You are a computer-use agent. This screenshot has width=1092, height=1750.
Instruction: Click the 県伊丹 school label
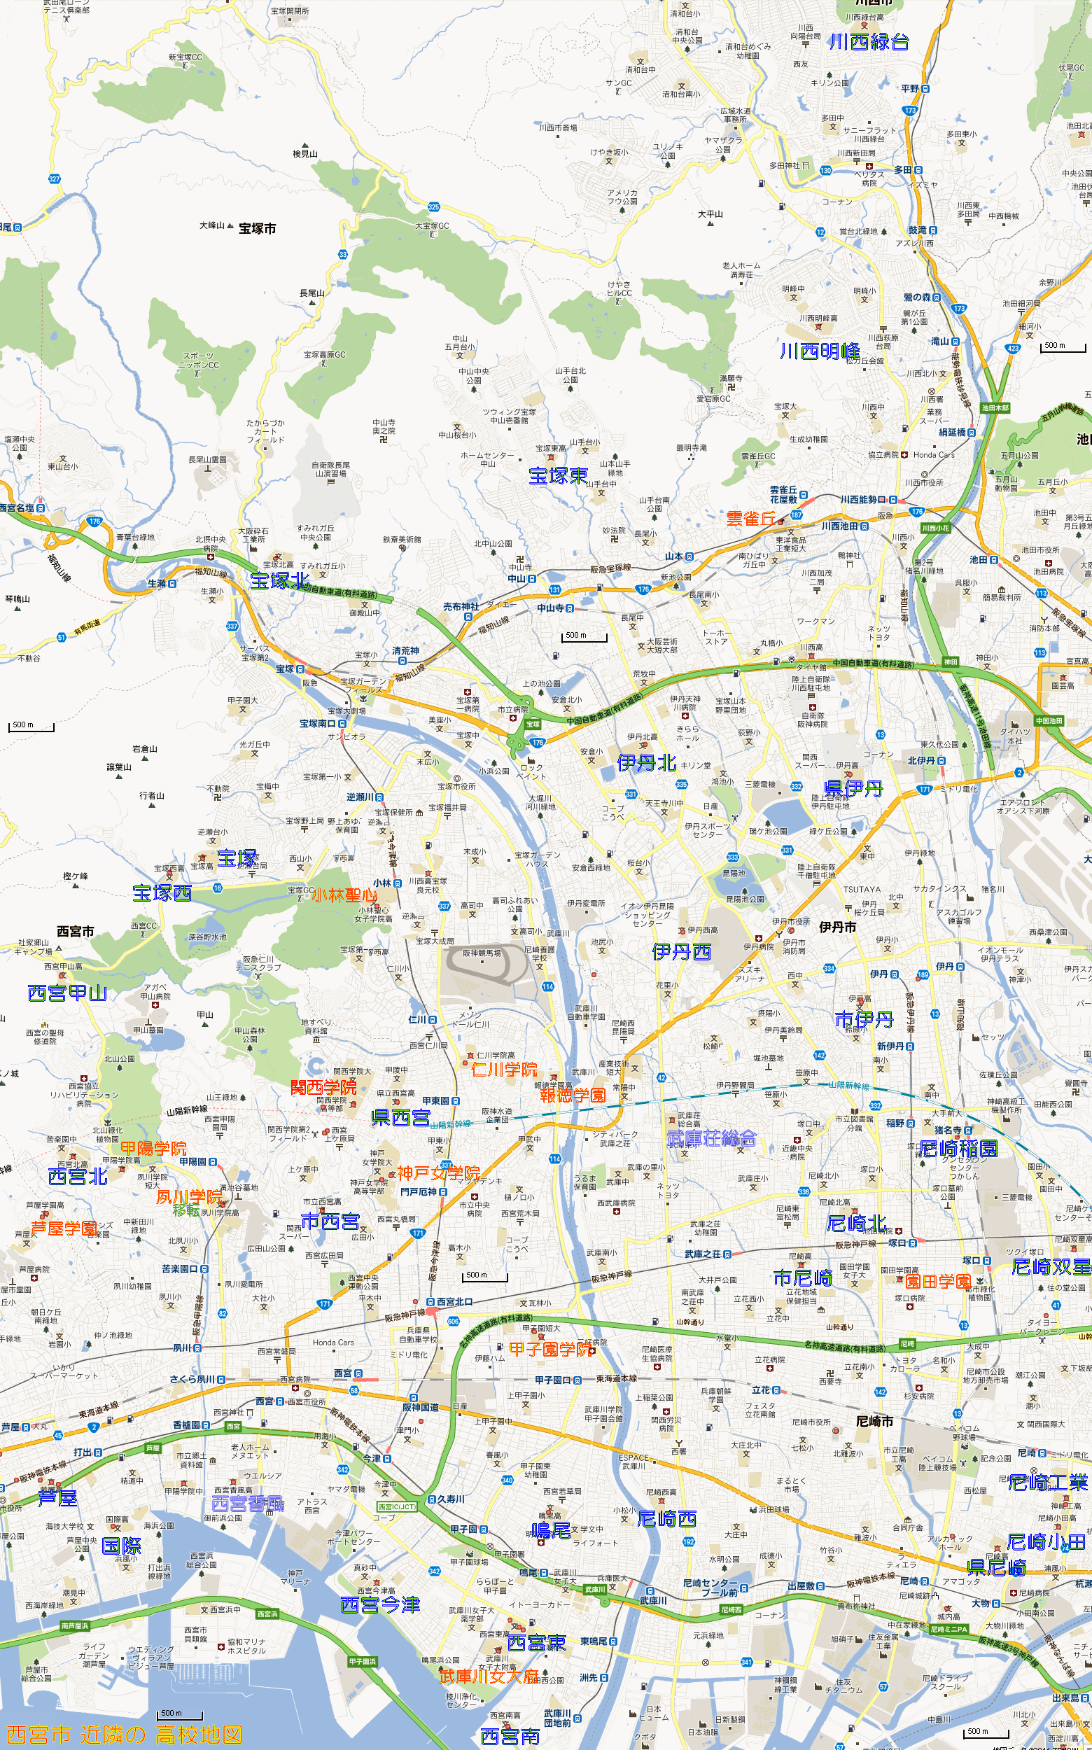[x=854, y=789]
